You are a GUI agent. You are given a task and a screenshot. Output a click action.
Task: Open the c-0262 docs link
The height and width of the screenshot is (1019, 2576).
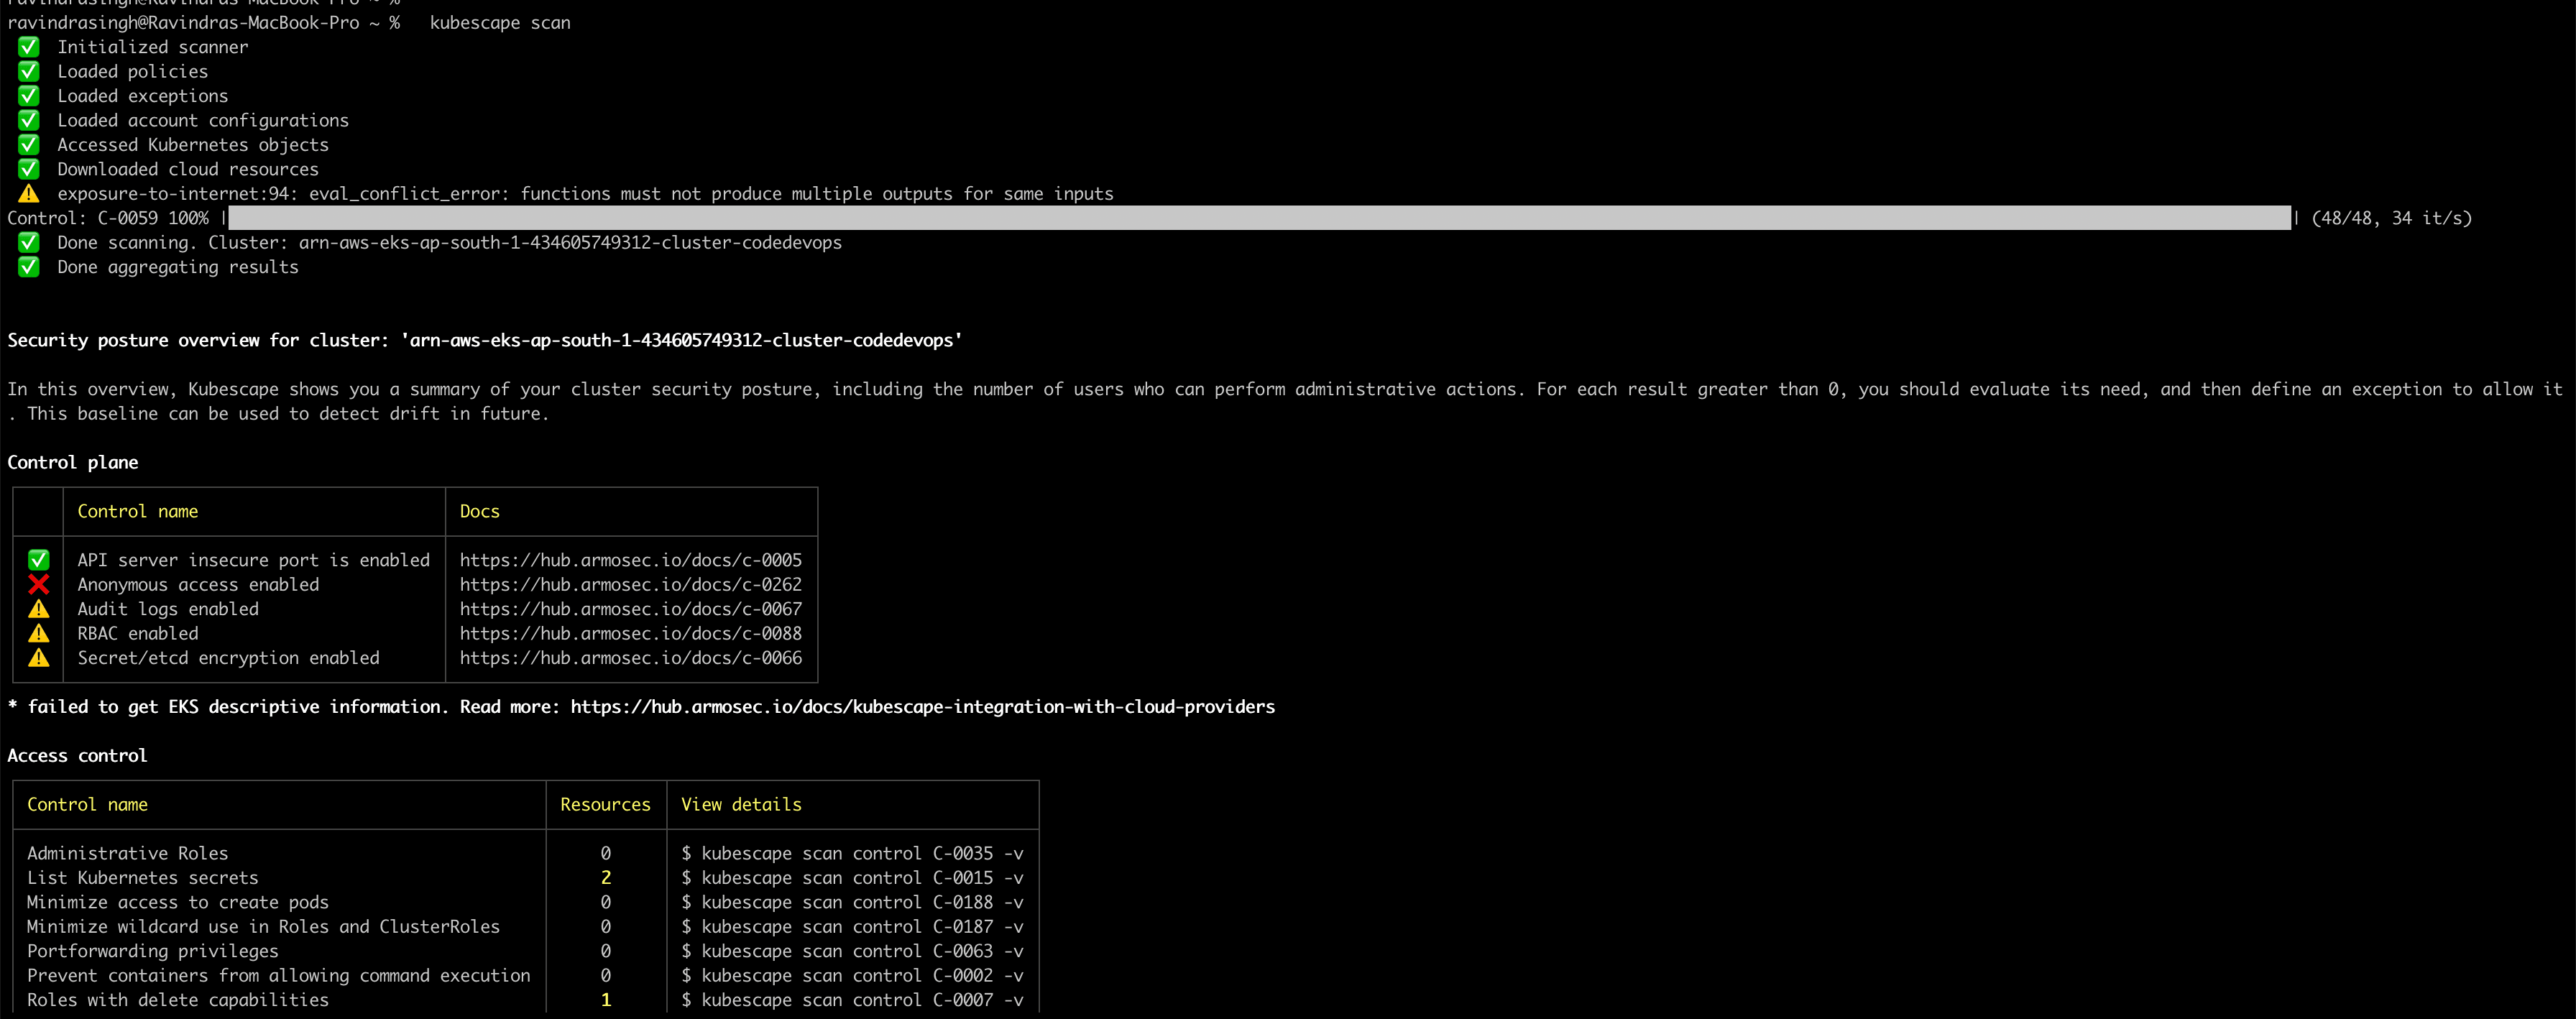(x=630, y=584)
